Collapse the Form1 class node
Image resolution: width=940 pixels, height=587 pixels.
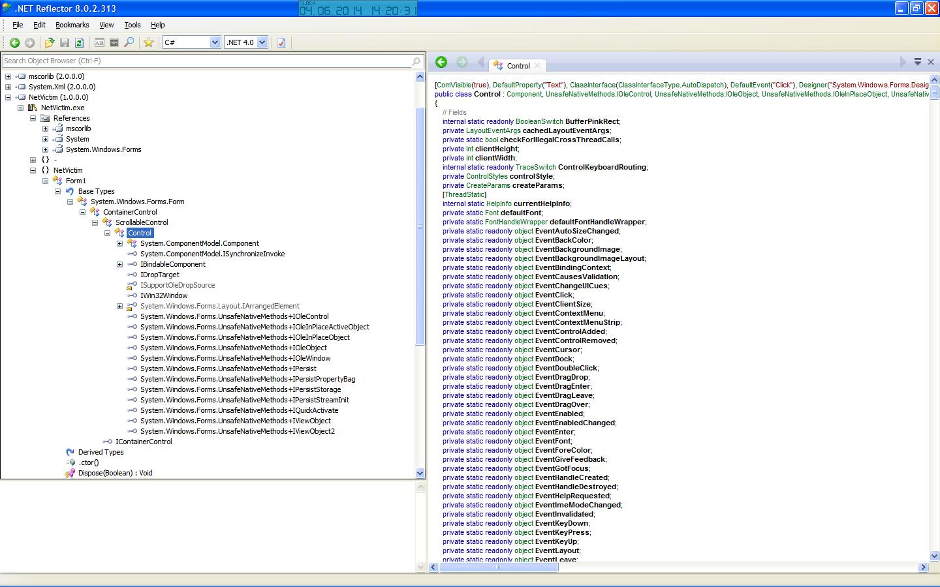pyautogui.click(x=45, y=181)
